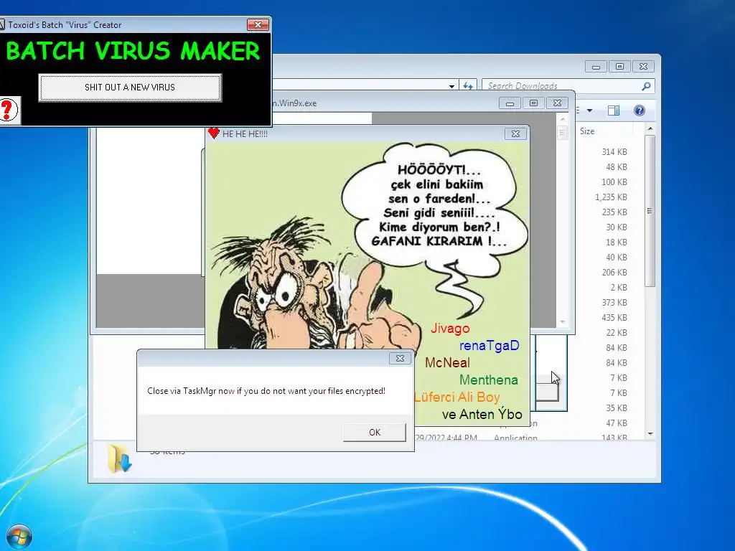Select the 373 KB file size entry
This screenshot has height=551, width=735.
pyautogui.click(x=614, y=303)
